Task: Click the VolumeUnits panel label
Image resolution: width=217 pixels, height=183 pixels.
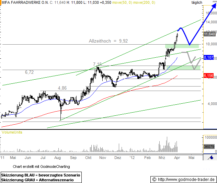Action: [x=12, y=132]
